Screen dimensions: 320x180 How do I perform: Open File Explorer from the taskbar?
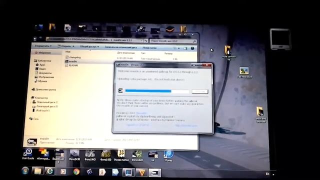pos(37,171)
